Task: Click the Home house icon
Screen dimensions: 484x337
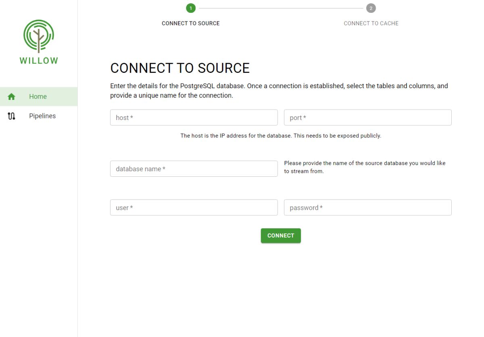Action: point(12,97)
